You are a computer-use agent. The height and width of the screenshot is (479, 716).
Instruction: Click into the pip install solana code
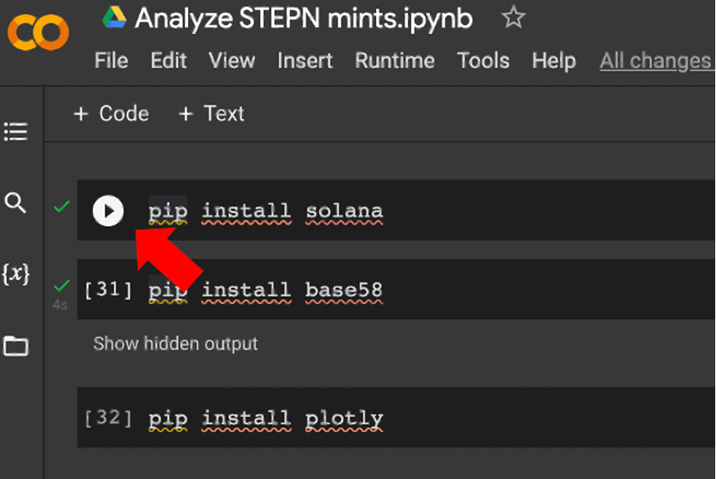266,211
